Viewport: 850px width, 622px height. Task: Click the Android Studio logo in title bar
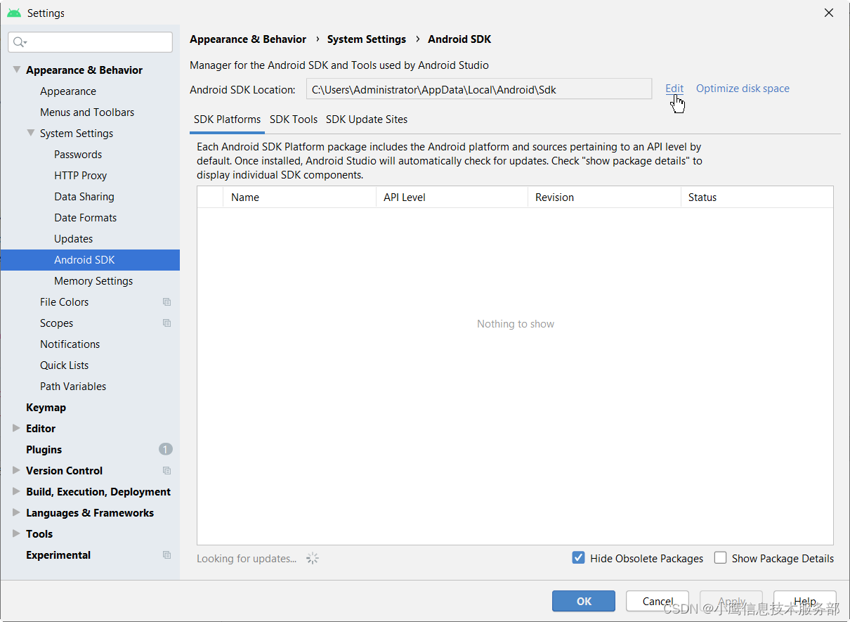click(x=14, y=13)
